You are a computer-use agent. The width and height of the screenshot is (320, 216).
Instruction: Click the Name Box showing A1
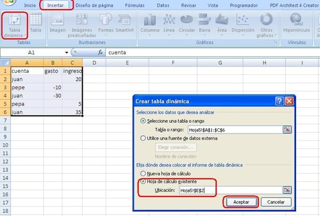(31, 53)
